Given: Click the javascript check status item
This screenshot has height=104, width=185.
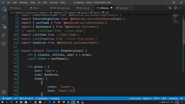Looking at the screenshot, I should (x=41, y=99).
